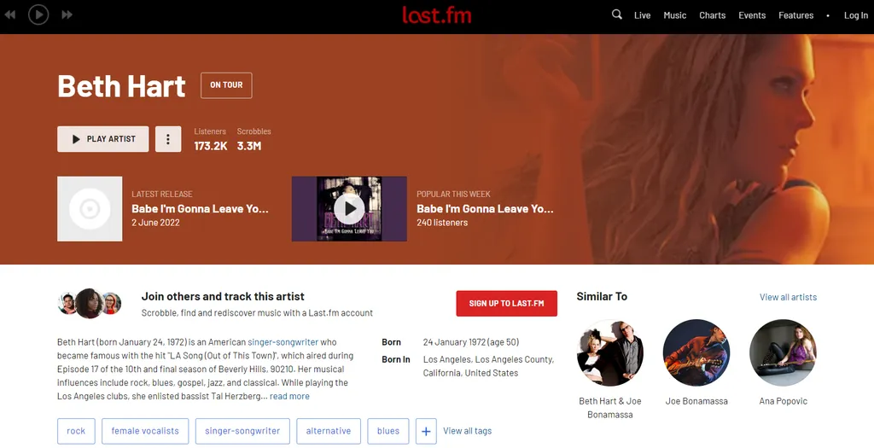This screenshot has height=448, width=874.
Task: Open the three-dot more actions menu
Action: click(168, 139)
